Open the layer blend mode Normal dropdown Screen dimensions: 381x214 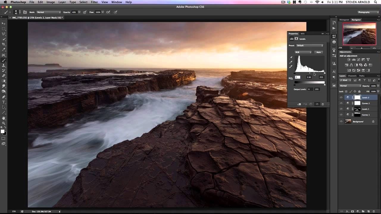[350, 86]
